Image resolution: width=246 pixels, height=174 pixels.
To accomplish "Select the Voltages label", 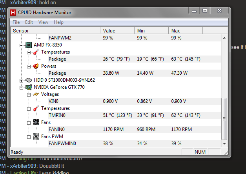I will pyautogui.click(x=50, y=94).
